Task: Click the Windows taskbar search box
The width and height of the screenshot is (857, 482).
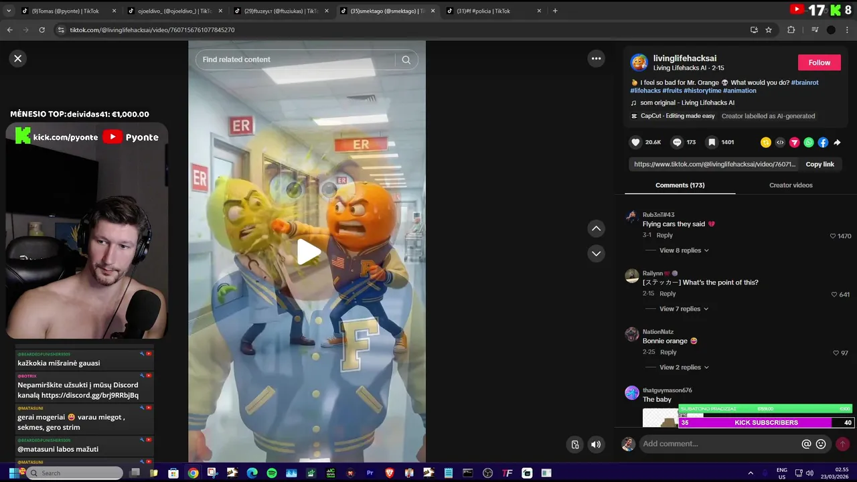Action: 75,473
